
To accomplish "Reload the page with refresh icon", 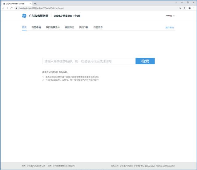I will click(x=11, y=8).
